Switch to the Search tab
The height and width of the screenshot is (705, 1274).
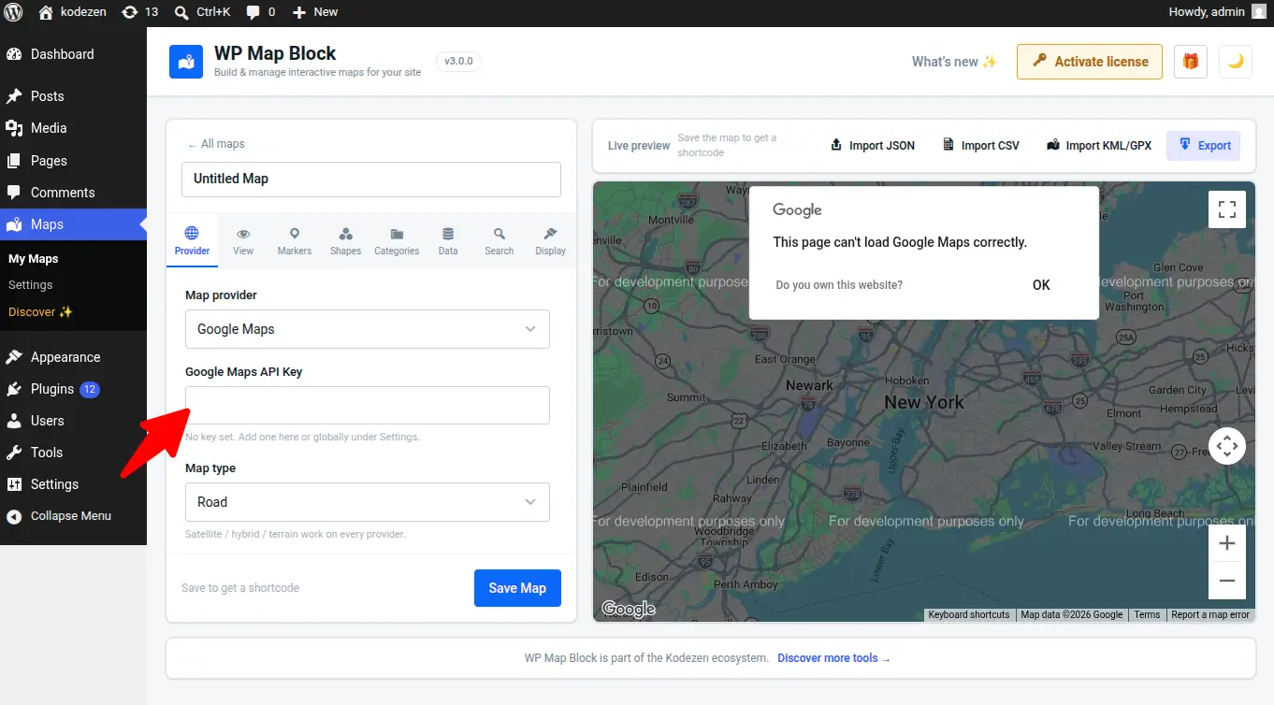pos(499,240)
